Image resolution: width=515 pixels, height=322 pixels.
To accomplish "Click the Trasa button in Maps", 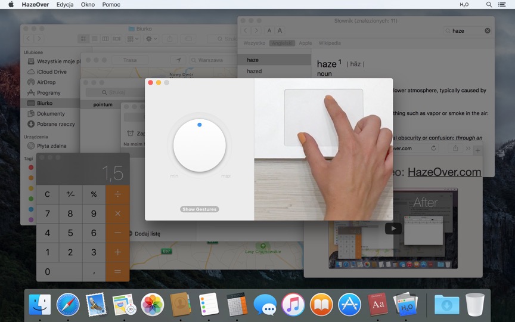I will (x=130, y=60).
